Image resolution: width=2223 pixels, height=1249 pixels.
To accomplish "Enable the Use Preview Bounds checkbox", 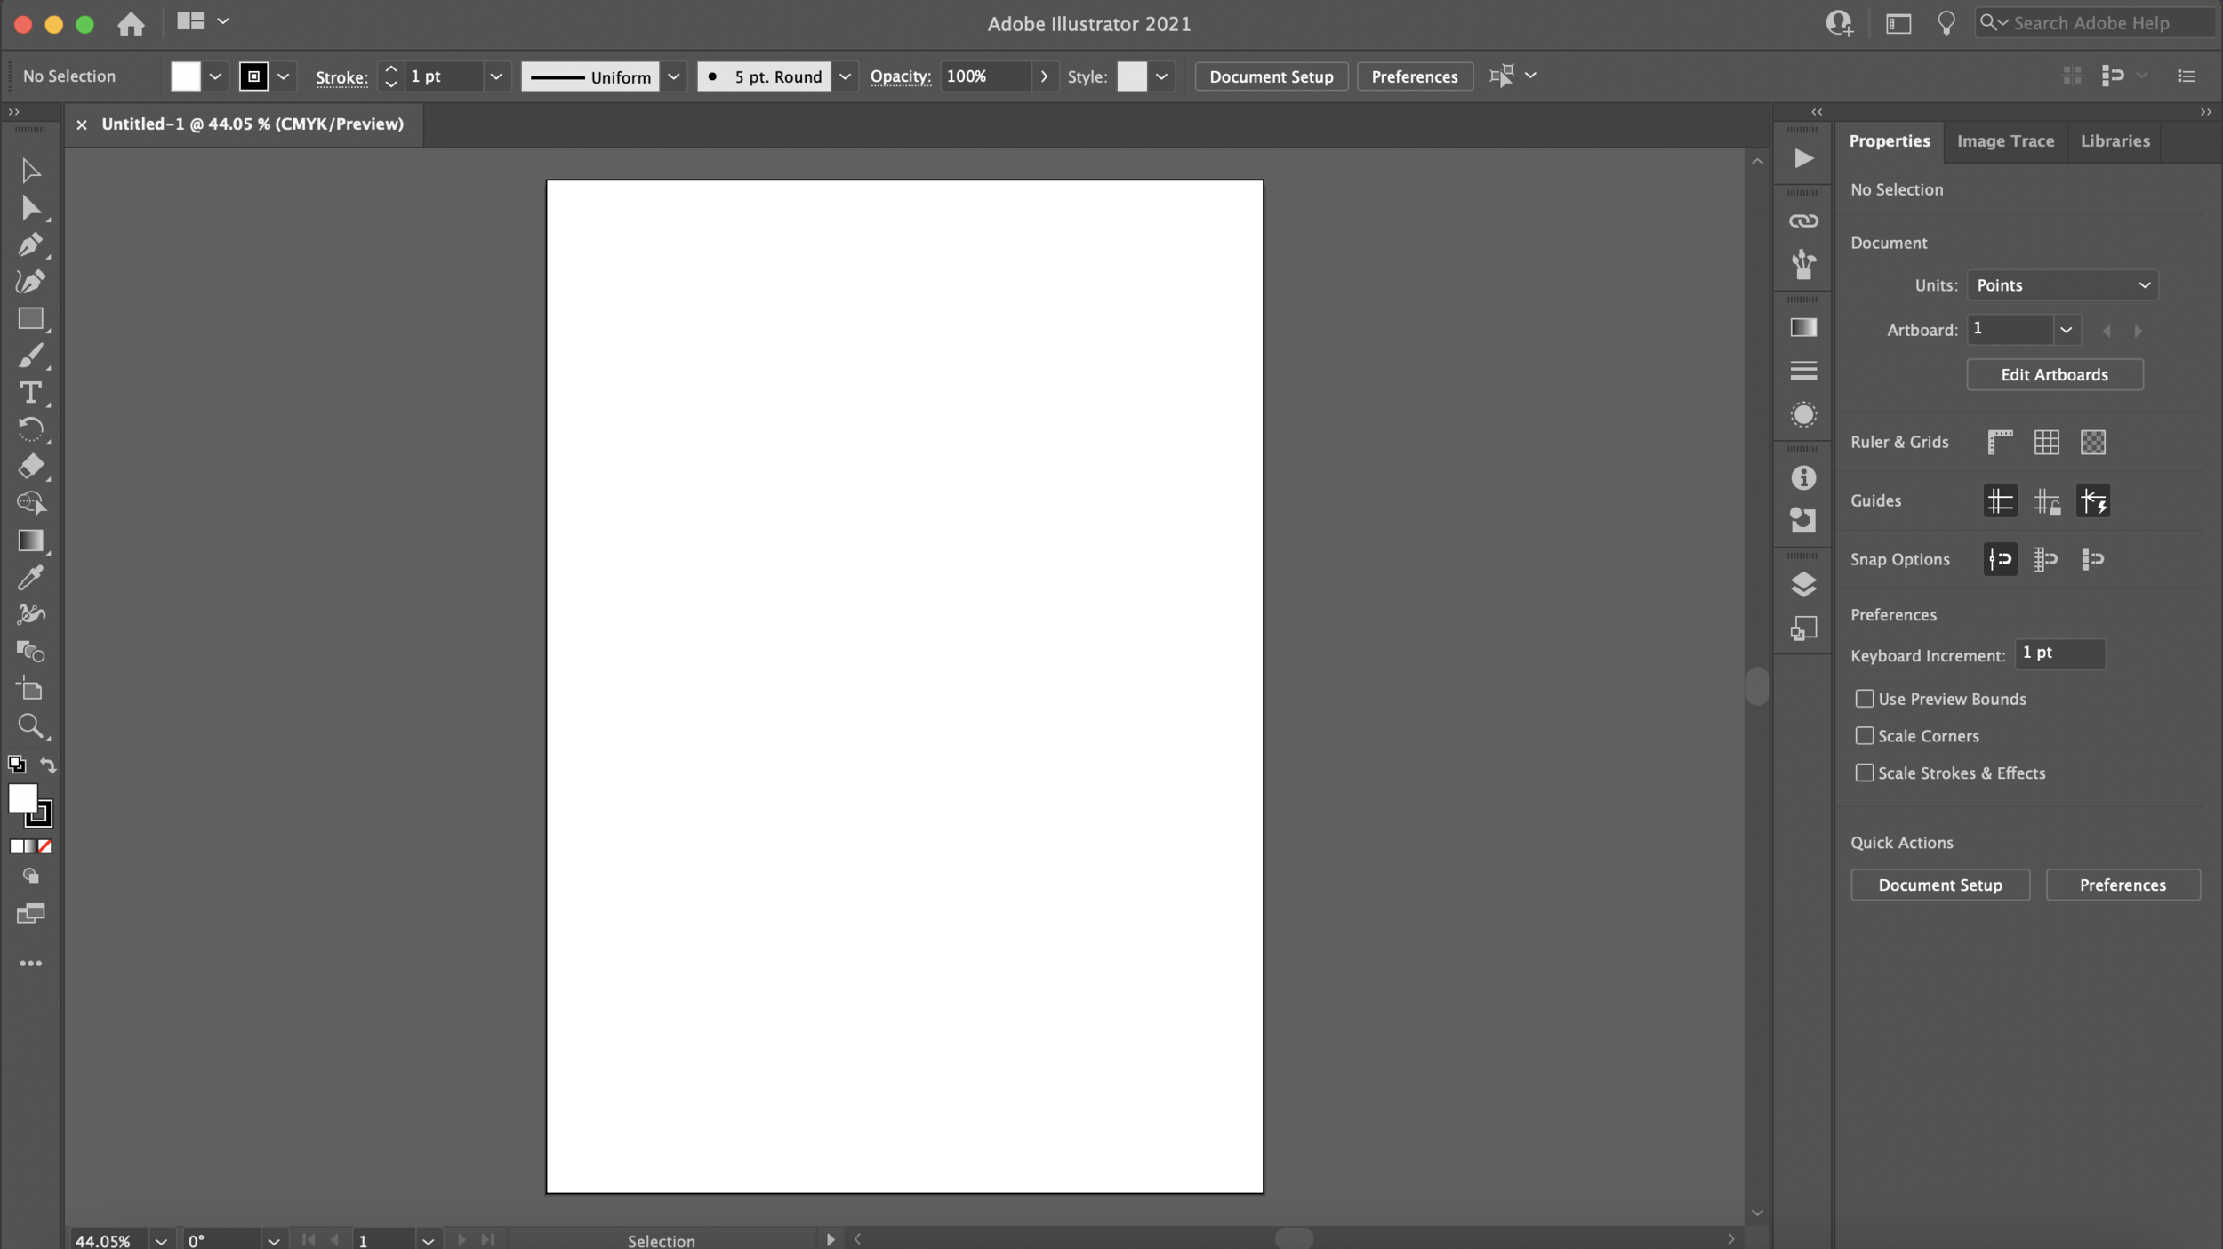I will coord(1864,699).
